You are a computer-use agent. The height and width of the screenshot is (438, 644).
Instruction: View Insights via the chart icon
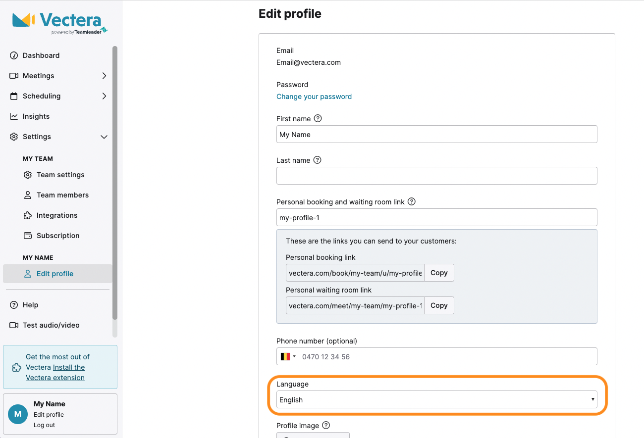tap(14, 116)
